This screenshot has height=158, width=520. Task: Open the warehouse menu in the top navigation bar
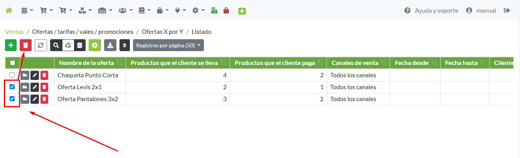pyautogui.click(x=105, y=11)
